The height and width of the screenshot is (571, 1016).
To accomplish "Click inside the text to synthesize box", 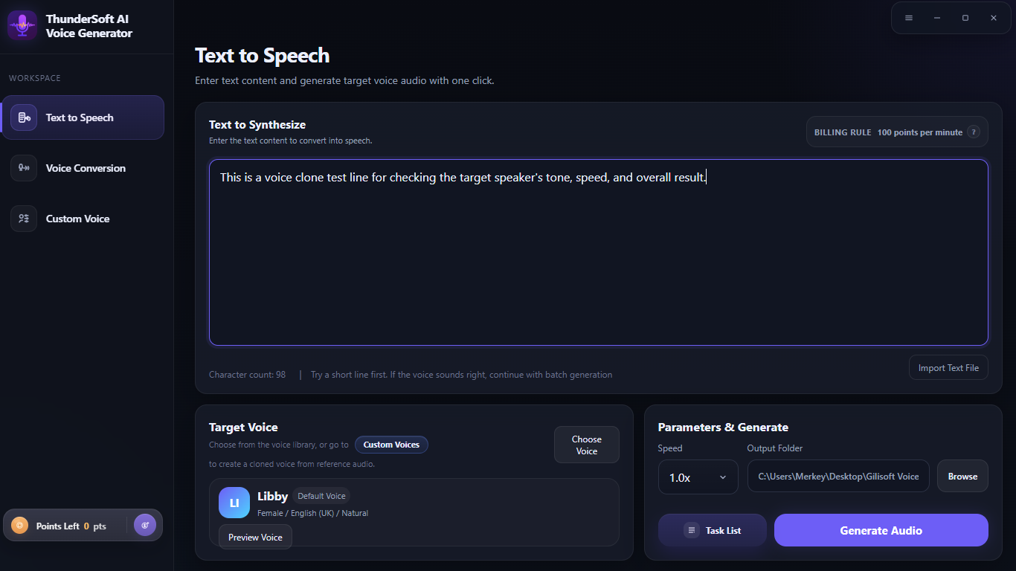I will pos(599,252).
